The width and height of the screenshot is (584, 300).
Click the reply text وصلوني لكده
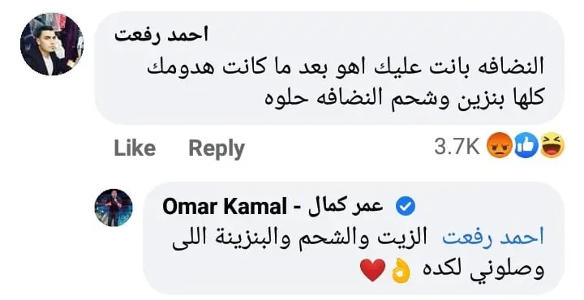483,271
